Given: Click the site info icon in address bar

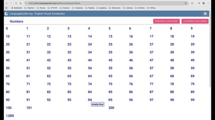Looking at the screenshot, I should pos(26,3).
